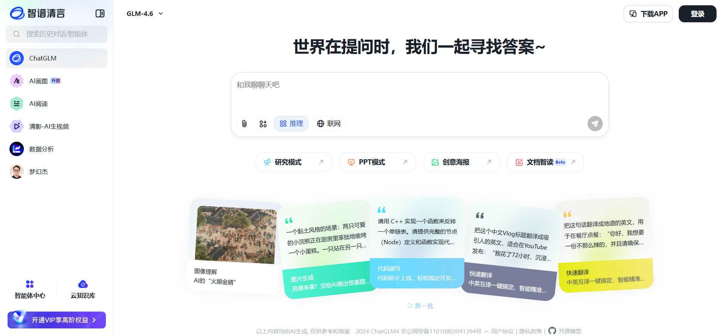Select AI阅读 in the sidebar
The width and height of the screenshot is (726, 336).
click(x=39, y=104)
